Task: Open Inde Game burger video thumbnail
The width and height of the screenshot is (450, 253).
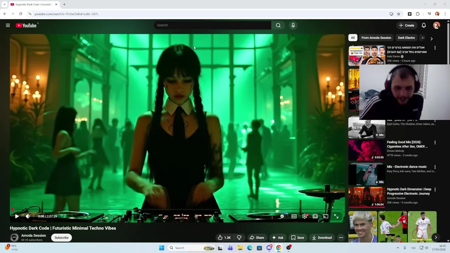Action: point(367,56)
